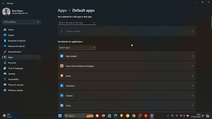Click the magnifier icon in Search apps box
212x119 pixels.
pos(94,48)
